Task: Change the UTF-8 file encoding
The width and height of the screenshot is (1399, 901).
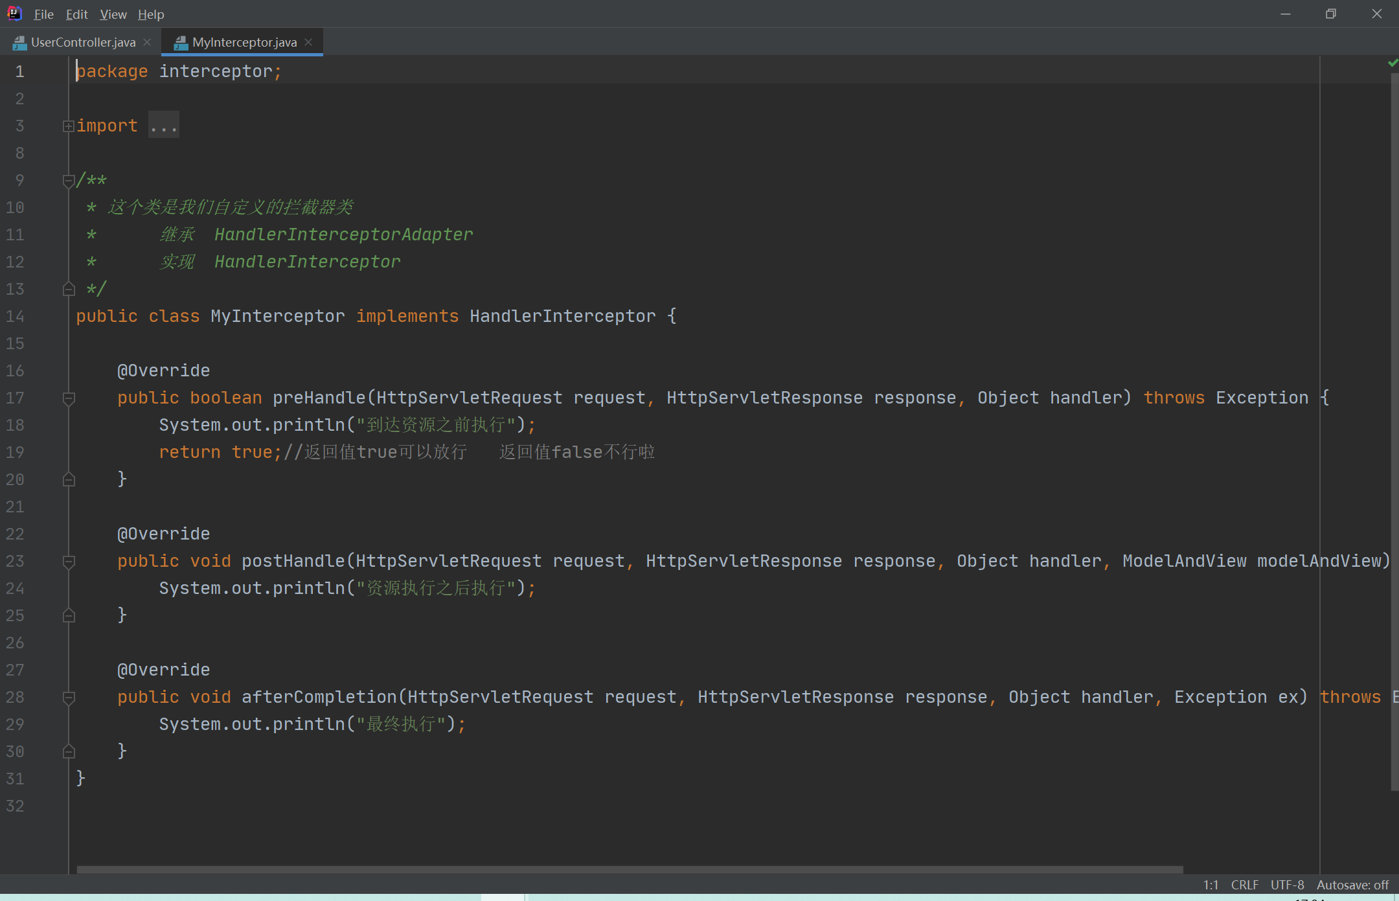Action: 1287,885
